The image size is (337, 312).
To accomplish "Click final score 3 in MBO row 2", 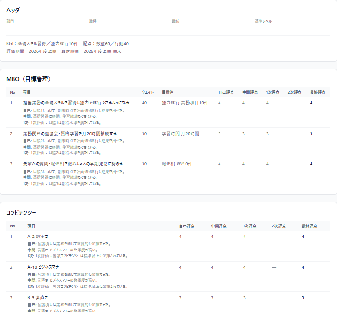I will (x=311, y=134).
